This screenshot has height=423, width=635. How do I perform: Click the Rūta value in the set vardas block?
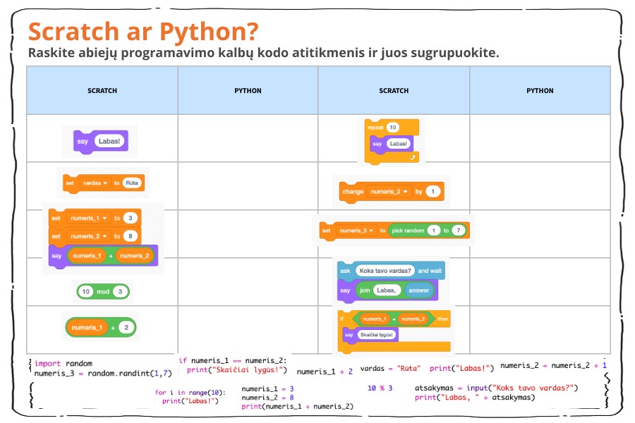tap(132, 183)
